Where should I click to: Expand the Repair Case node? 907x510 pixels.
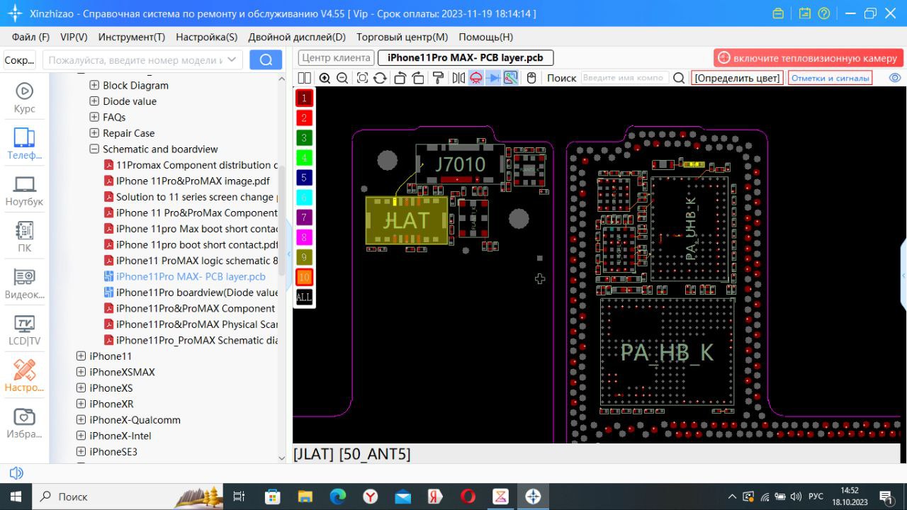pos(94,132)
